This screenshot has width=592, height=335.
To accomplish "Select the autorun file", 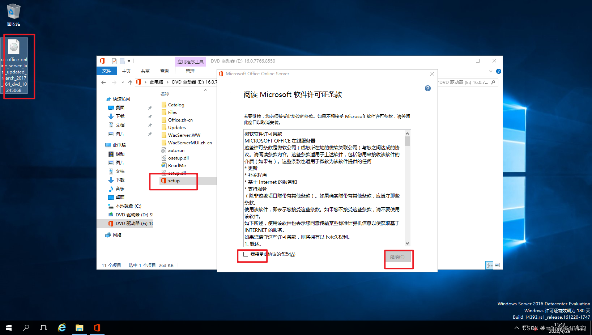I will click(176, 150).
